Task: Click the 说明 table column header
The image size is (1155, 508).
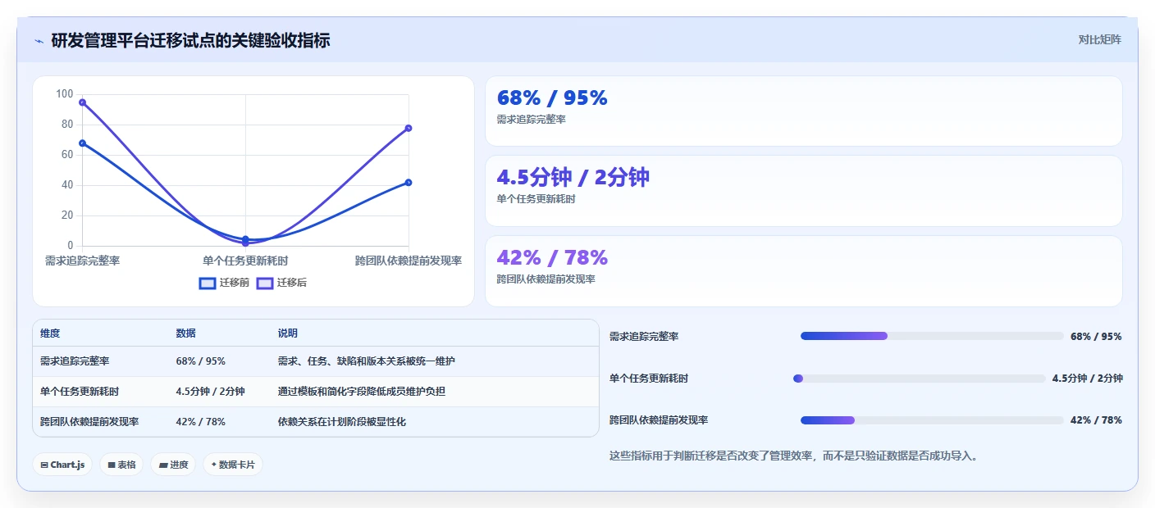Action: 288,333
